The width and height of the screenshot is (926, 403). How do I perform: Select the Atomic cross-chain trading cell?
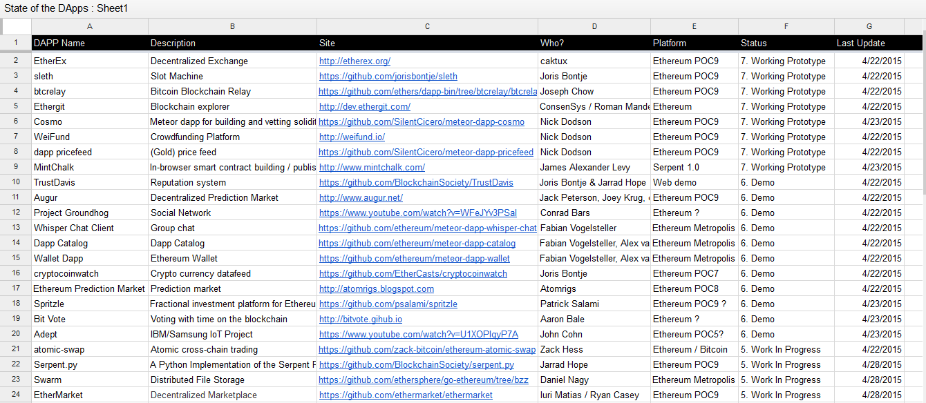coord(232,349)
